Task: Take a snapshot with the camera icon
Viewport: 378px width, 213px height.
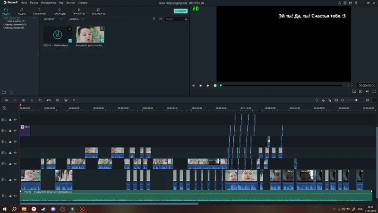Action: pyautogui.click(x=361, y=91)
